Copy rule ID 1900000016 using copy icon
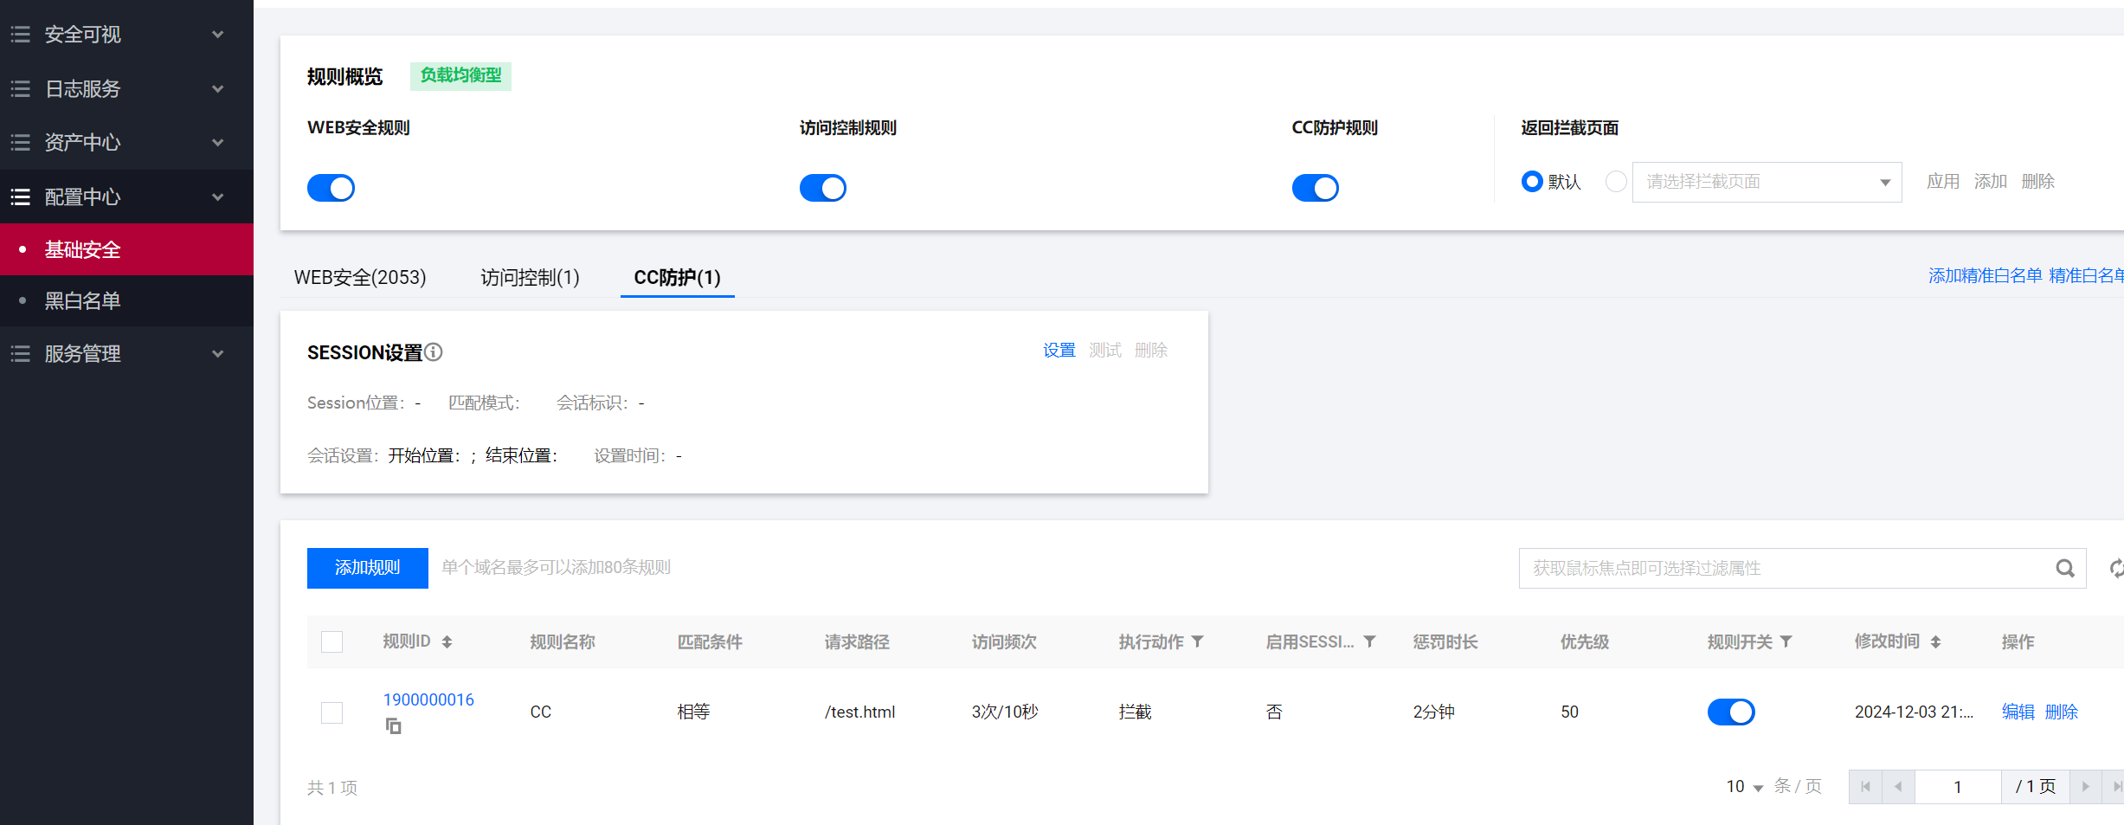The image size is (2124, 825). (x=394, y=726)
